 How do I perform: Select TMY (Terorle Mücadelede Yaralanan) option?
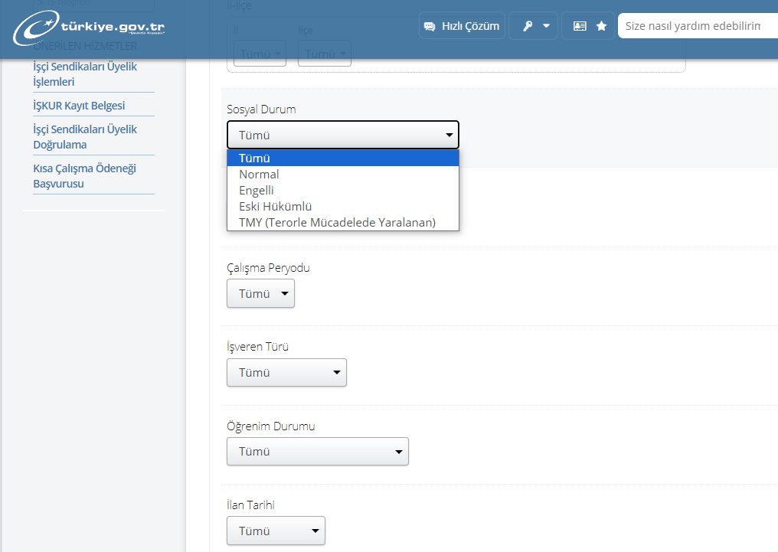343,222
